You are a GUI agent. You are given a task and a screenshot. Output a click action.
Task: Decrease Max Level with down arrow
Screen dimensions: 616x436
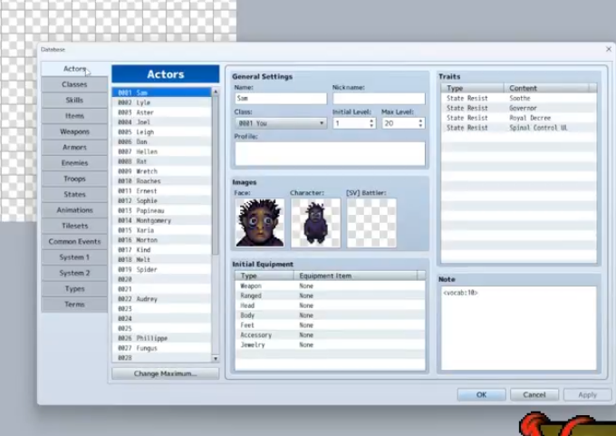point(420,126)
